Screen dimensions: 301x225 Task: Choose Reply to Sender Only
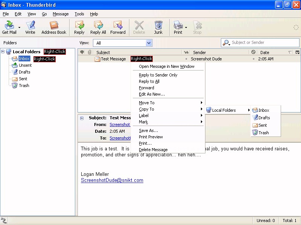coord(168,75)
